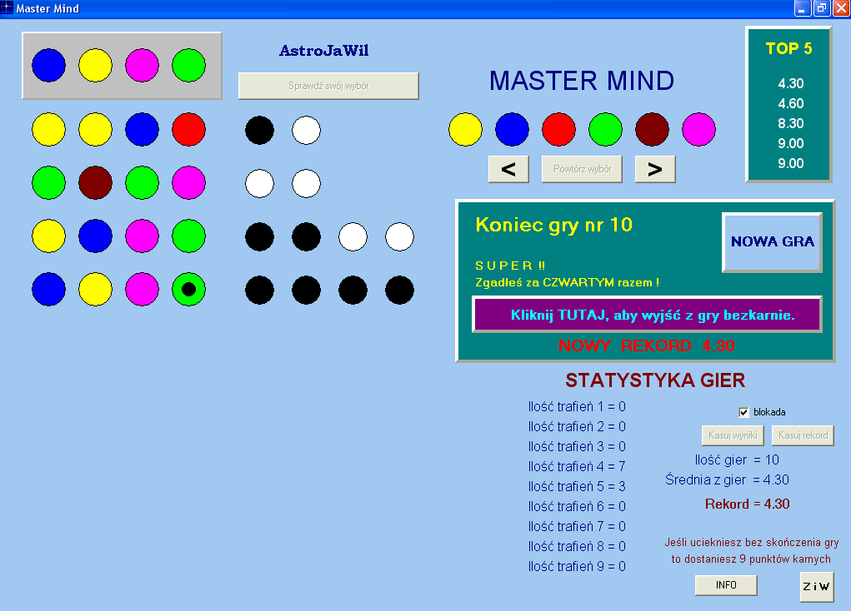
Task: Click the Sprawdź swój wybór button
Action: [328, 86]
